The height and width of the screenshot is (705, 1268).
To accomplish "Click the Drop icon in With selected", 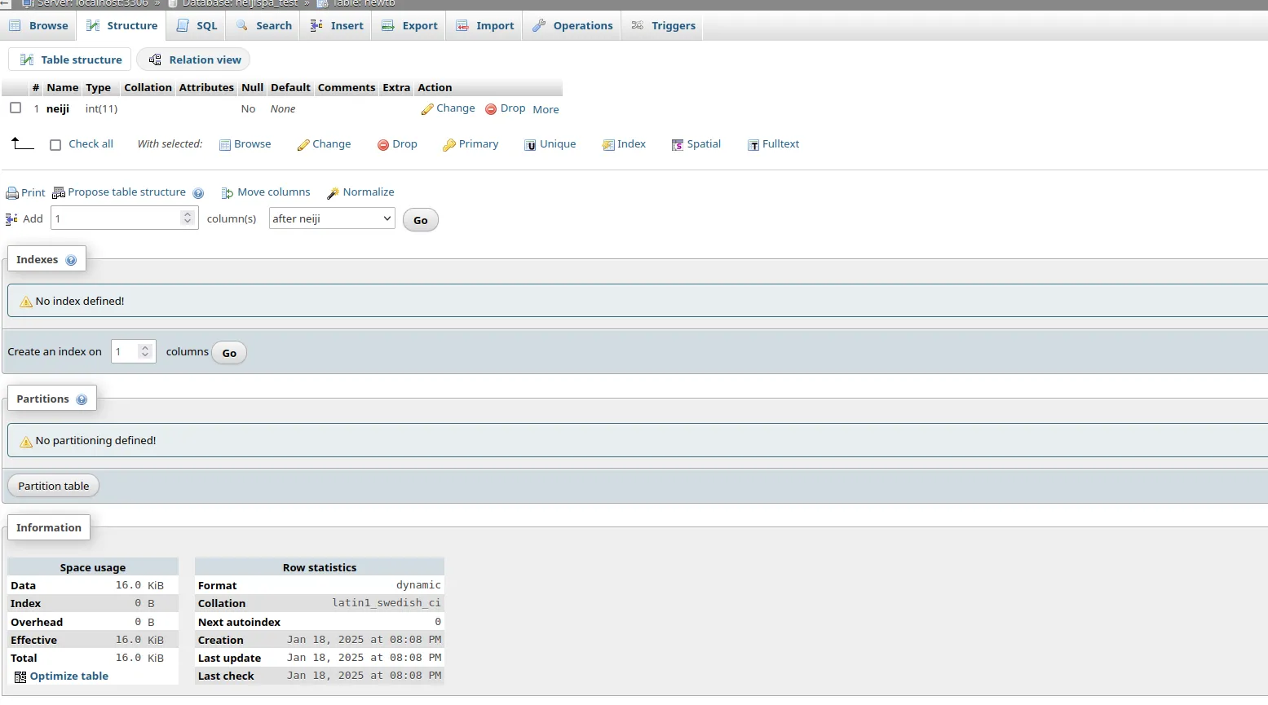I will [x=383, y=145].
